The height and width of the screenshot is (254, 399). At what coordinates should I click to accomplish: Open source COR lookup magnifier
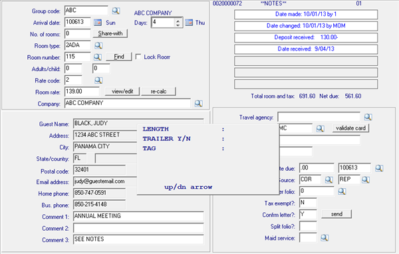tap(329, 180)
